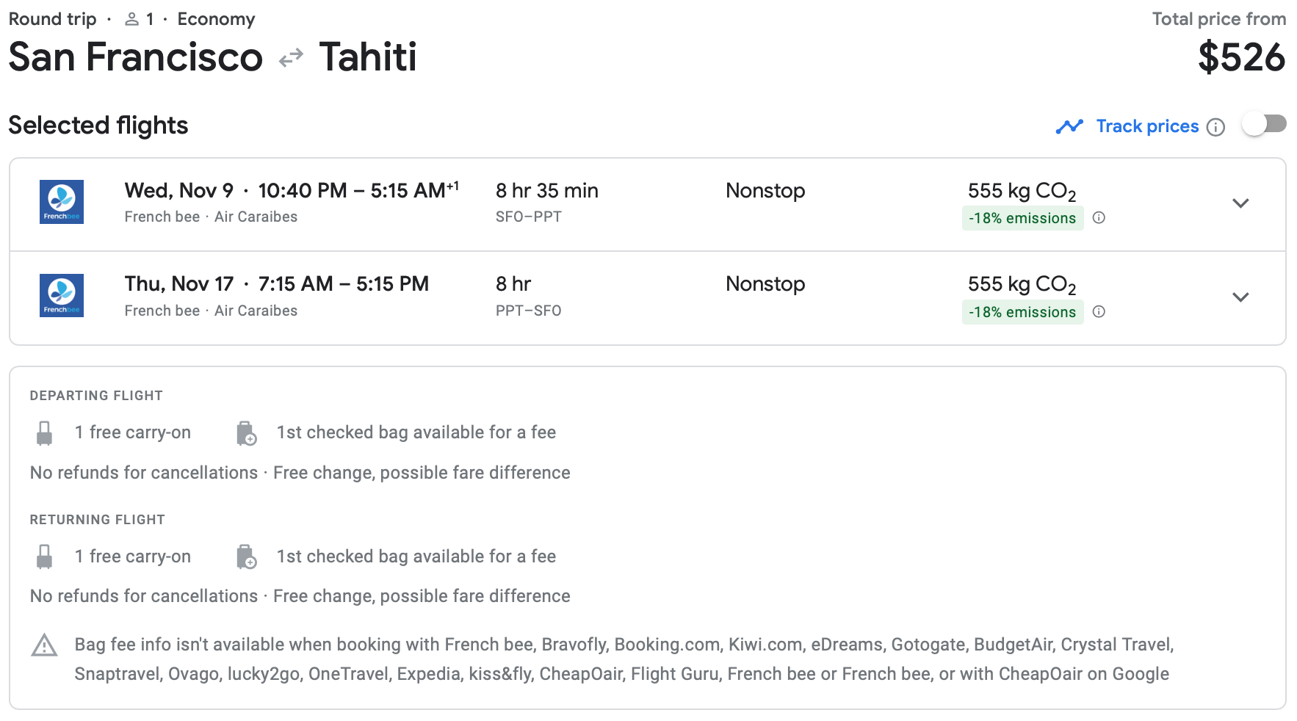Image resolution: width=1297 pixels, height=721 pixels.
Task: Open emissions info for the PPT–SFO flight
Action: (x=1099, y=311)
